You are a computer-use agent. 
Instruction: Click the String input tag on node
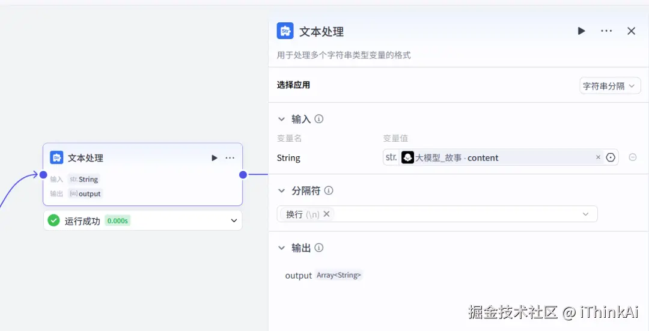tap(84, 179)
